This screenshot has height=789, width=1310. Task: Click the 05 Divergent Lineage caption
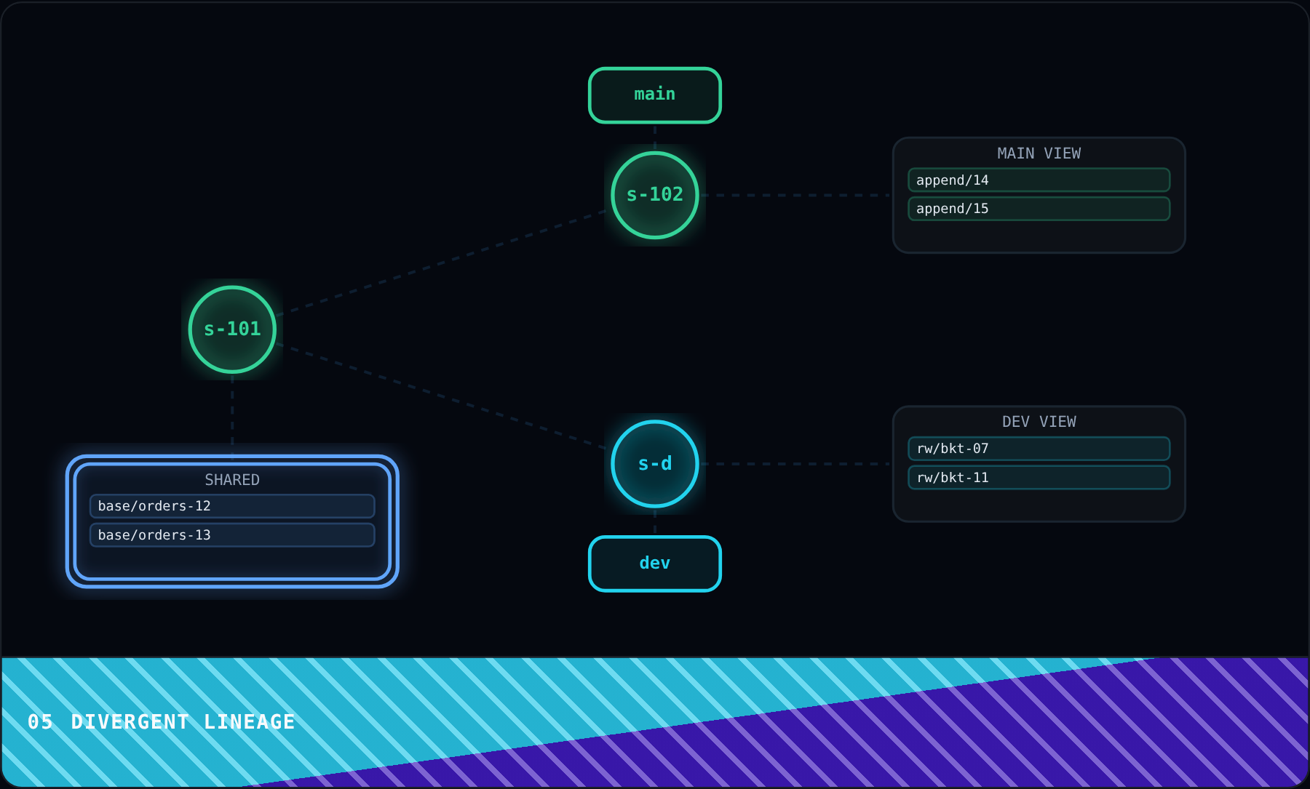(x=162, y=722)
